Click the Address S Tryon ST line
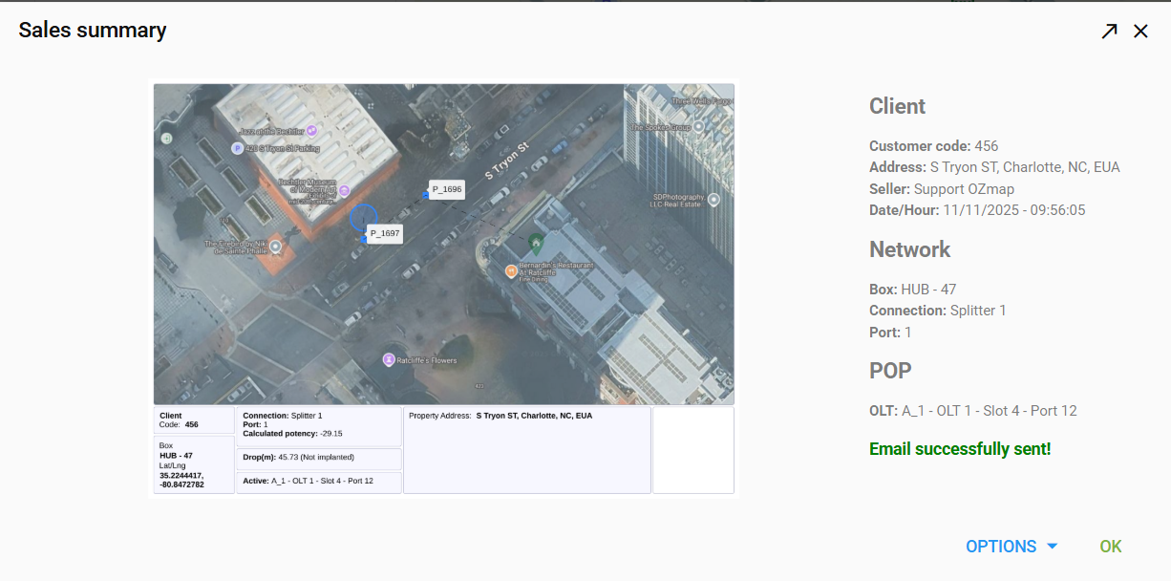This screenshot has width=1171, height=581. pyautogui.click(x=994, y=167)
